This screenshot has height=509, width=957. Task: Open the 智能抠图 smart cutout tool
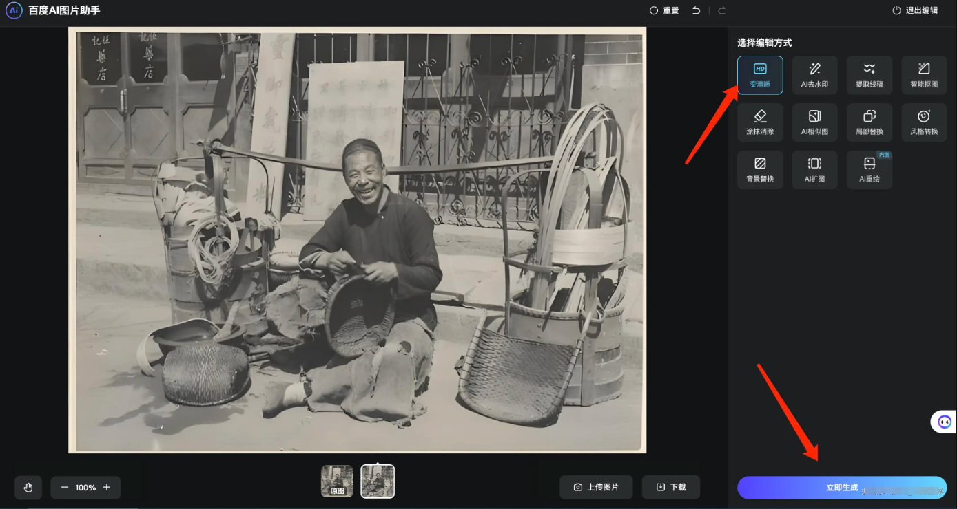point(924,75)
